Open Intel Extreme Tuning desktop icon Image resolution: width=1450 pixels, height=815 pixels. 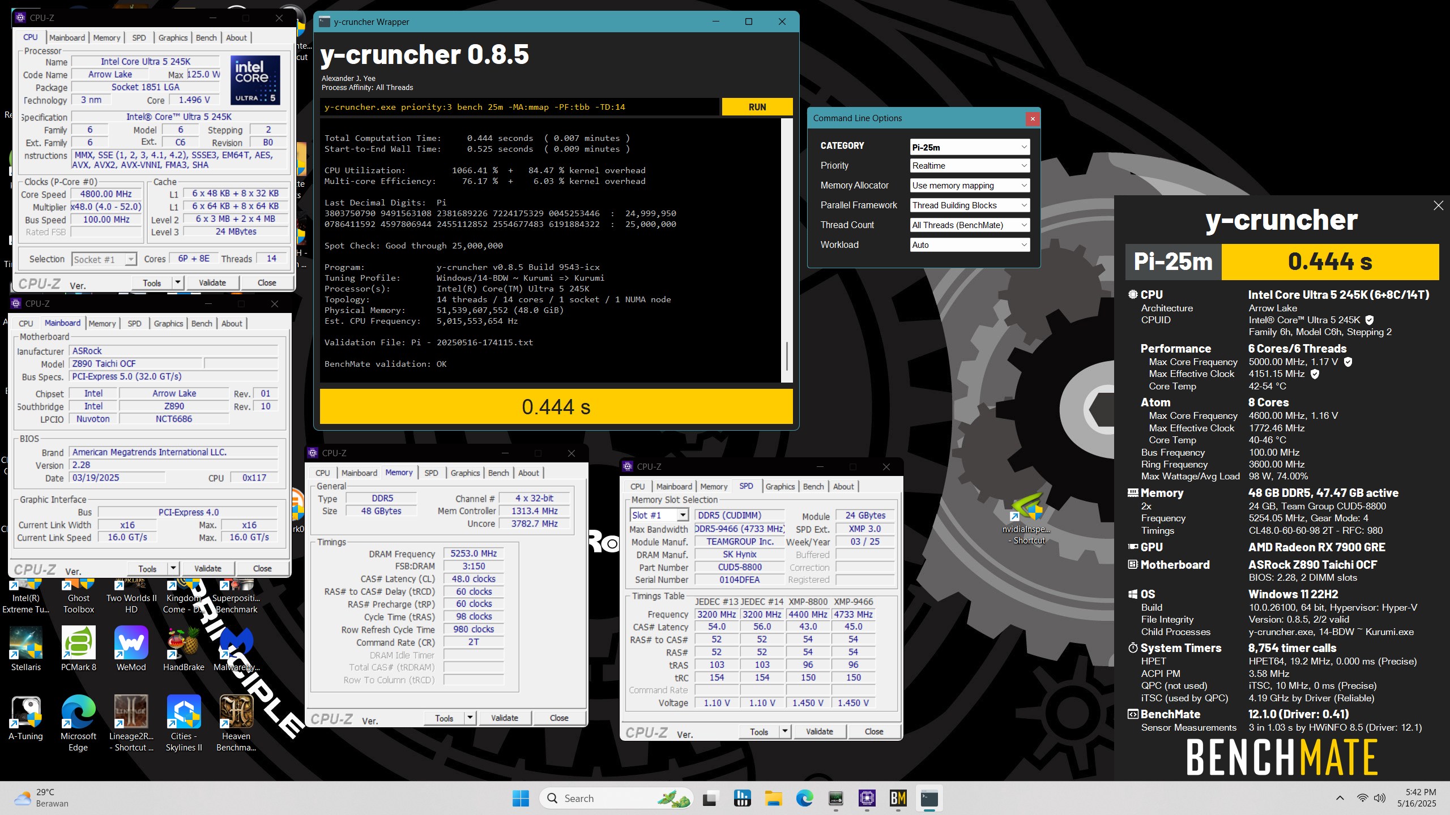(26, 598)
